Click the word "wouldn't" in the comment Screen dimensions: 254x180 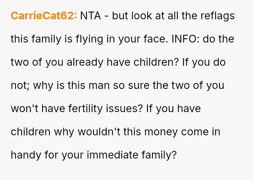click(101, 132)
